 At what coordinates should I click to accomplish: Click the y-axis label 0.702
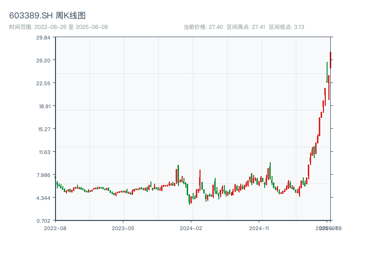click(x=44, y=221)
